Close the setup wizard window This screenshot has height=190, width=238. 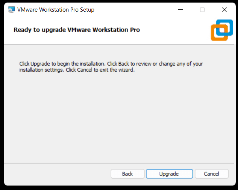tap(224, 10)
